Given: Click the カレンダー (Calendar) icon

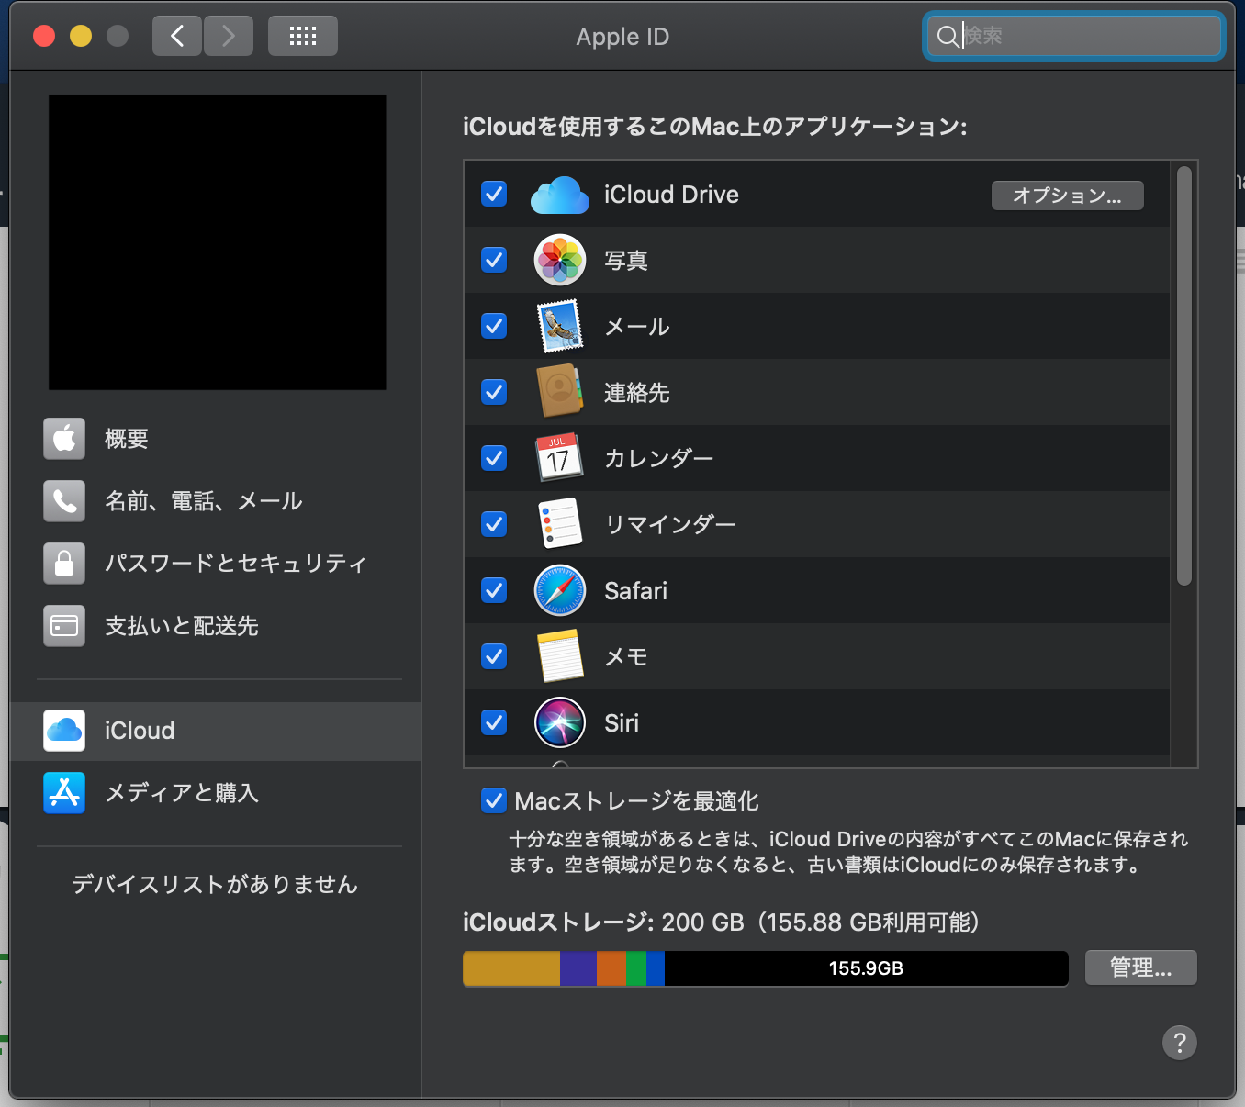Looking at the screenshot, I should coord(559,458).
